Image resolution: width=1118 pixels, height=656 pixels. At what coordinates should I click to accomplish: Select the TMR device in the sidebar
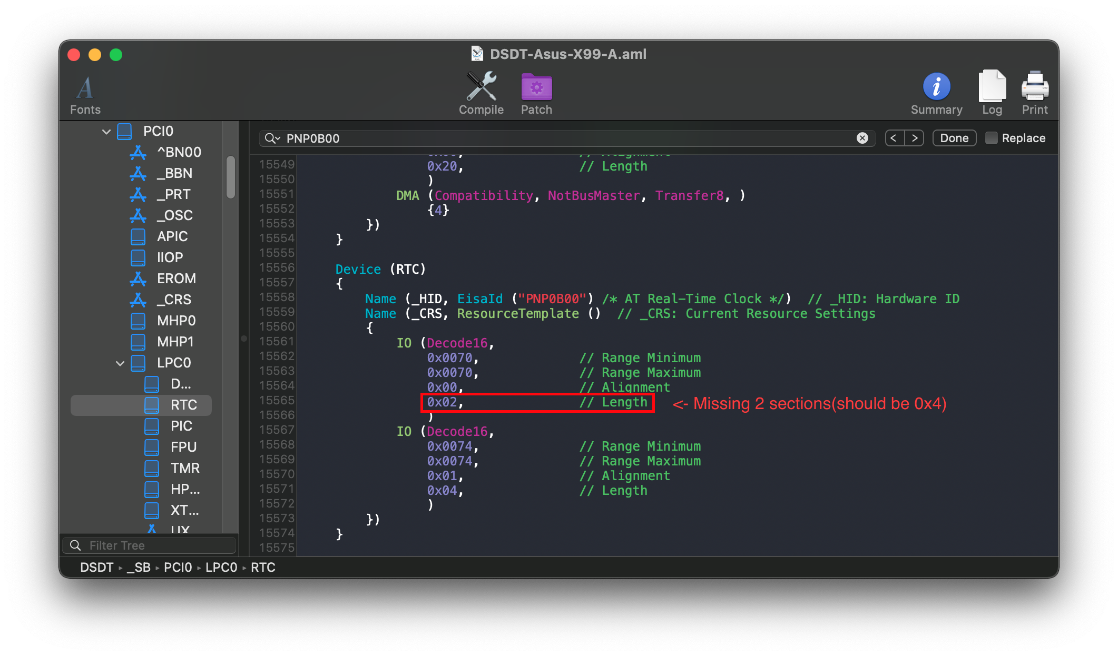(185, 468)
